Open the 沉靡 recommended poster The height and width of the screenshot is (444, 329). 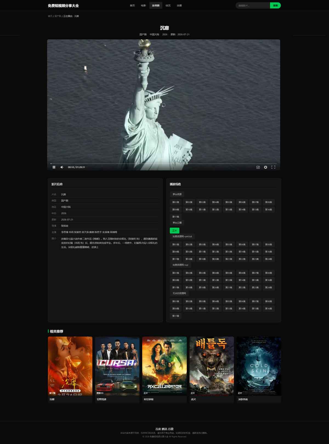[70, 366]
